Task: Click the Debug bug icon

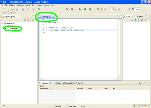Action: (x=80, y=9)
